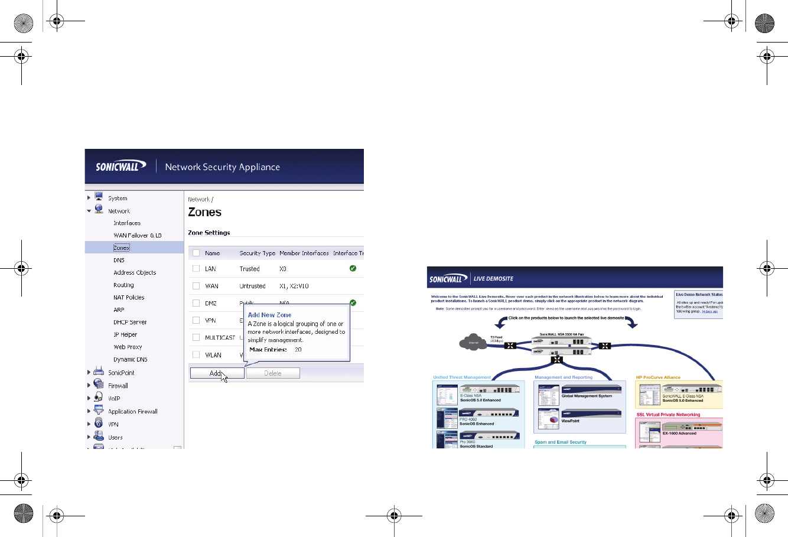Click the ViewPoint appliance image
The height and width of the screenshot is (537, 788).
pos(591,414)
